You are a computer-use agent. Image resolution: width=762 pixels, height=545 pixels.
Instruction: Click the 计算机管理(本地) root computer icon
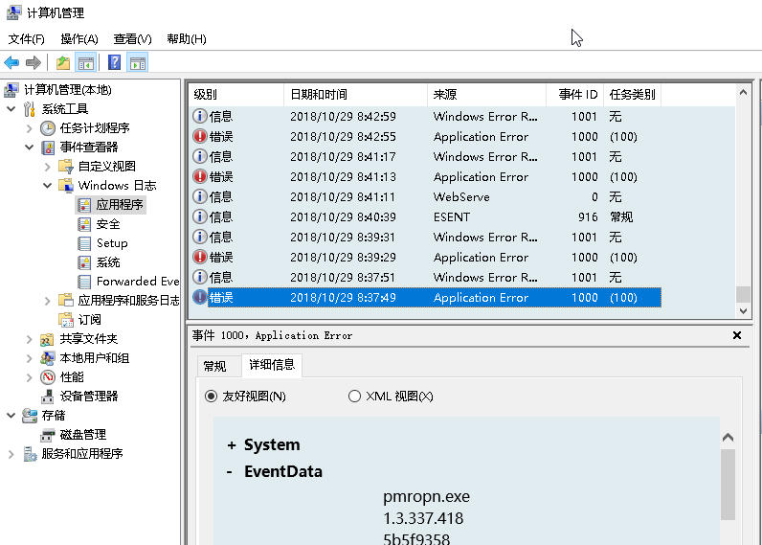(x=11, y=90)
